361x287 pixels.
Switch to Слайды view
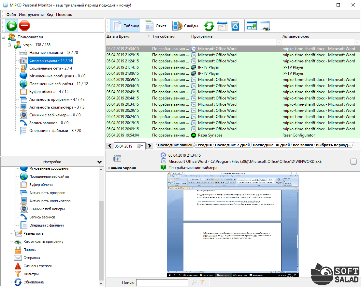(185, 26)
